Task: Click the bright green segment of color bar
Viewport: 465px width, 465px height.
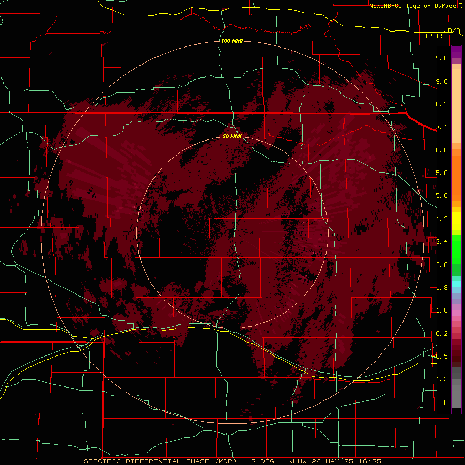Action: tap(456, 250)
